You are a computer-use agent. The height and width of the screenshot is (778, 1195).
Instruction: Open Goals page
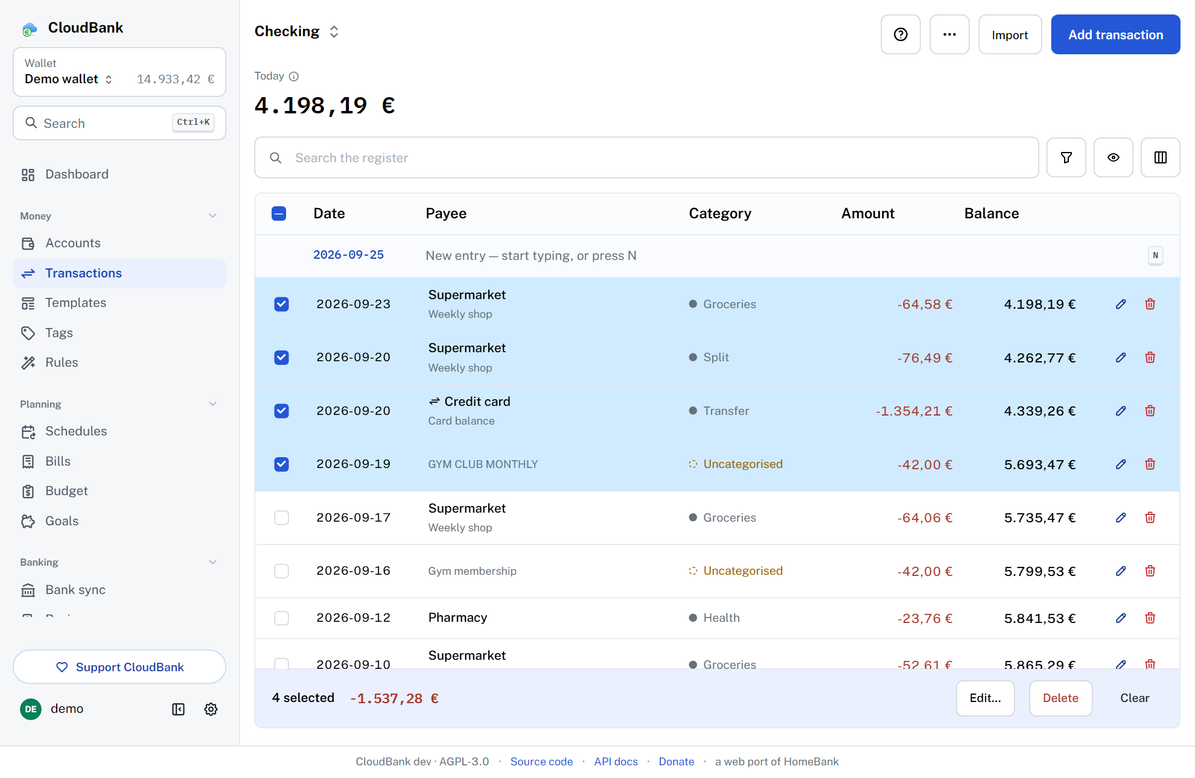pos(119,521)
